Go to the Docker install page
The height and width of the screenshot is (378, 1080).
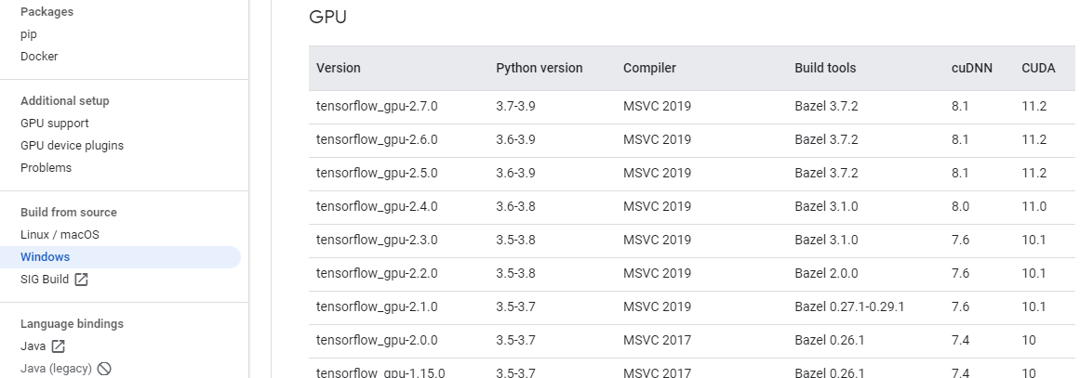pyautogui.click(x=39, y=57)
